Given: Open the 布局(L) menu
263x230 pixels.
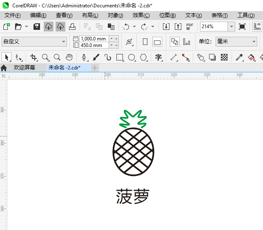Looking at the screenshot, I should 90,16.
